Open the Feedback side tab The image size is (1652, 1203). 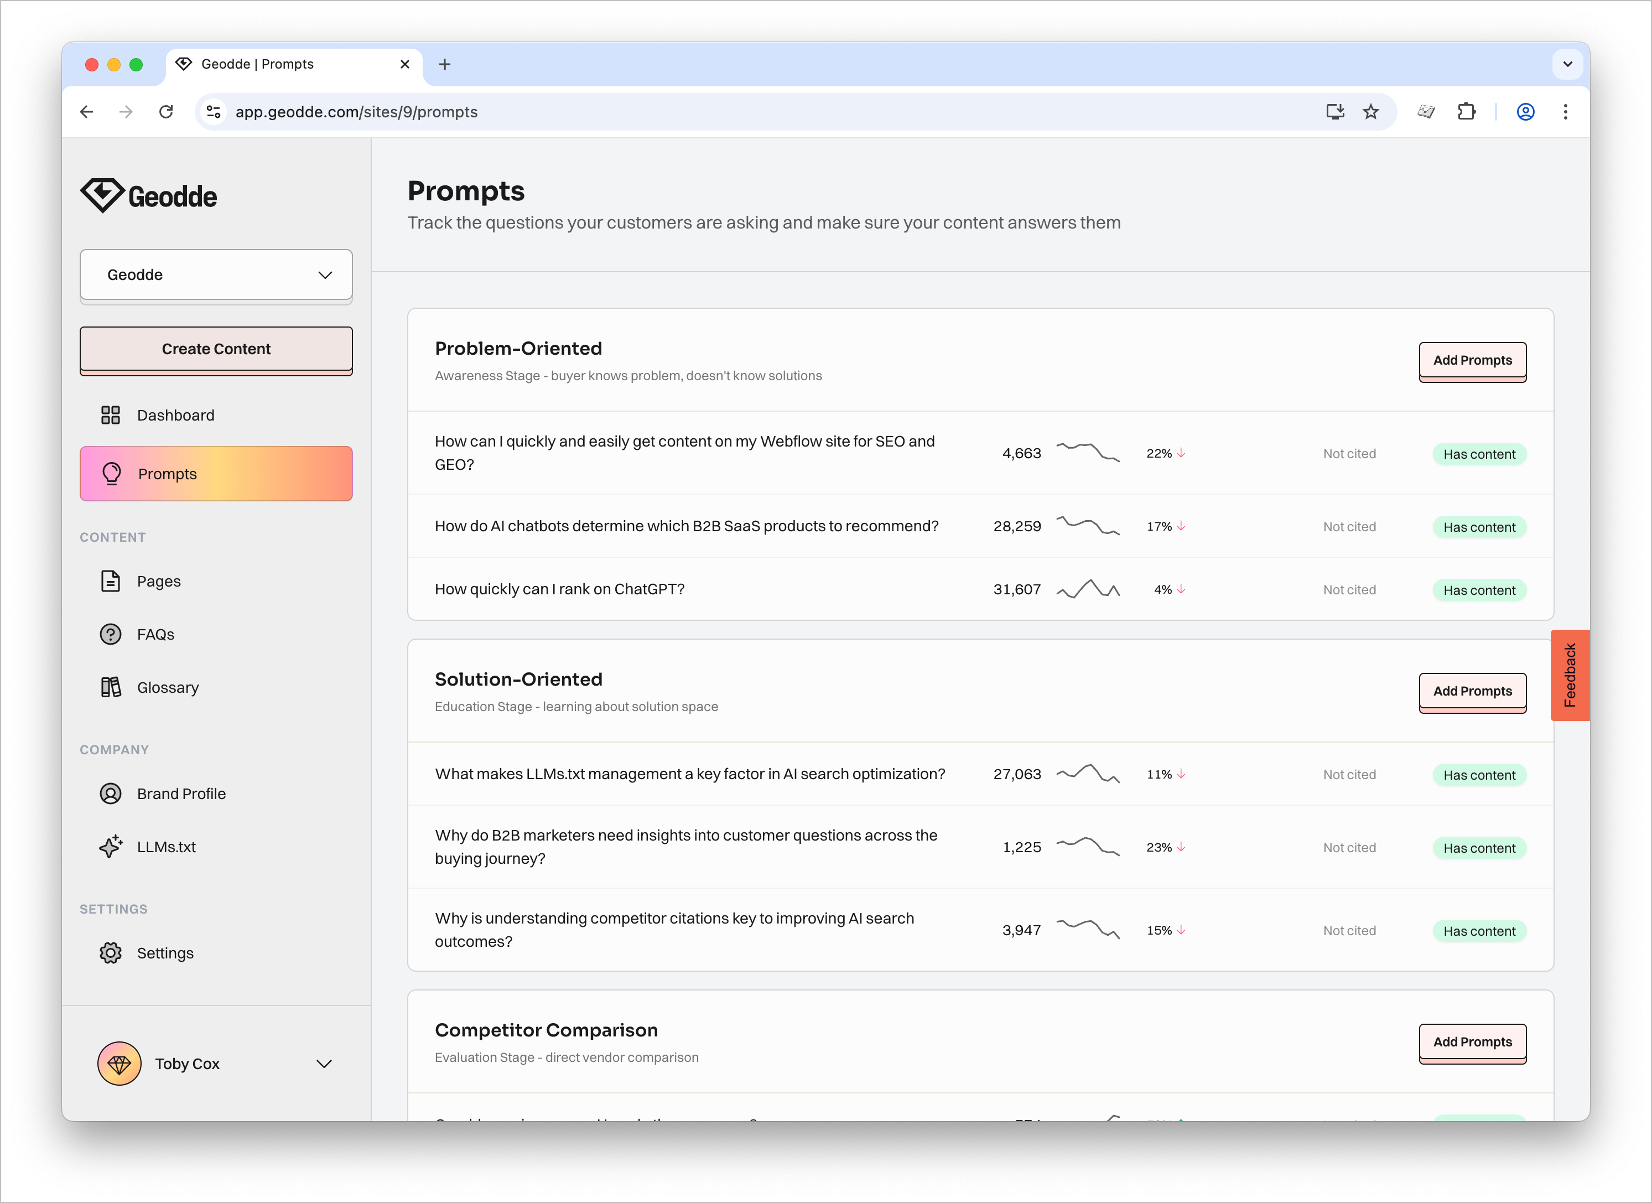[1570, 675]
